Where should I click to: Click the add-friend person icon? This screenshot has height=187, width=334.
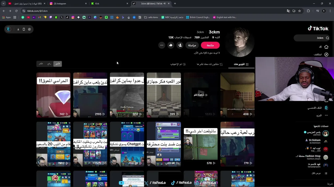click(x=180, y=45)
